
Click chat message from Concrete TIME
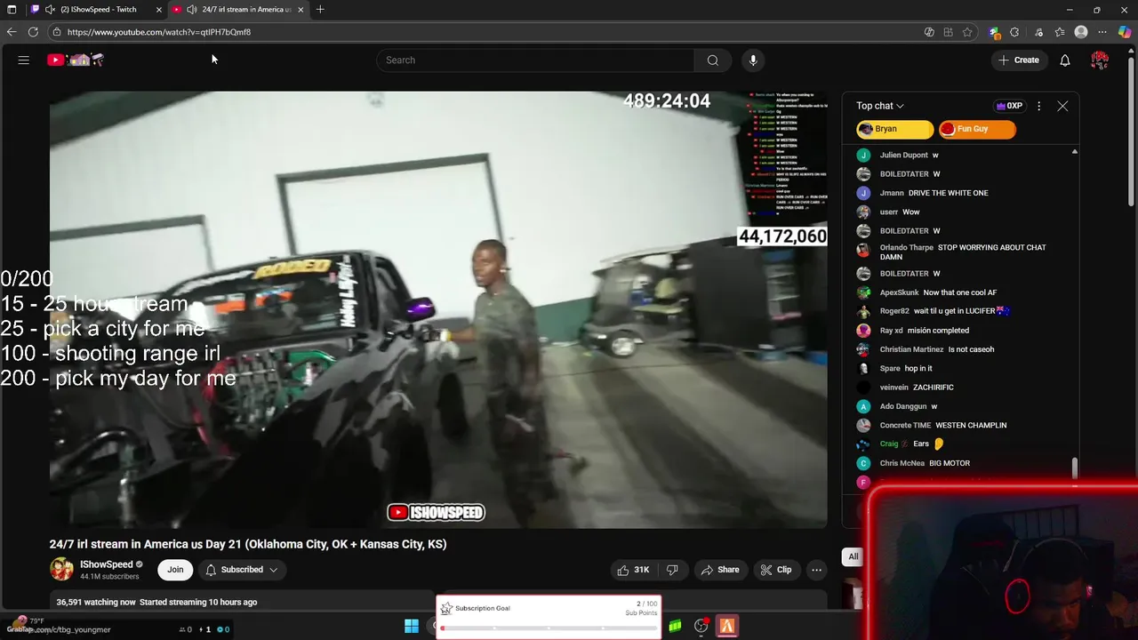coord(971,425)
